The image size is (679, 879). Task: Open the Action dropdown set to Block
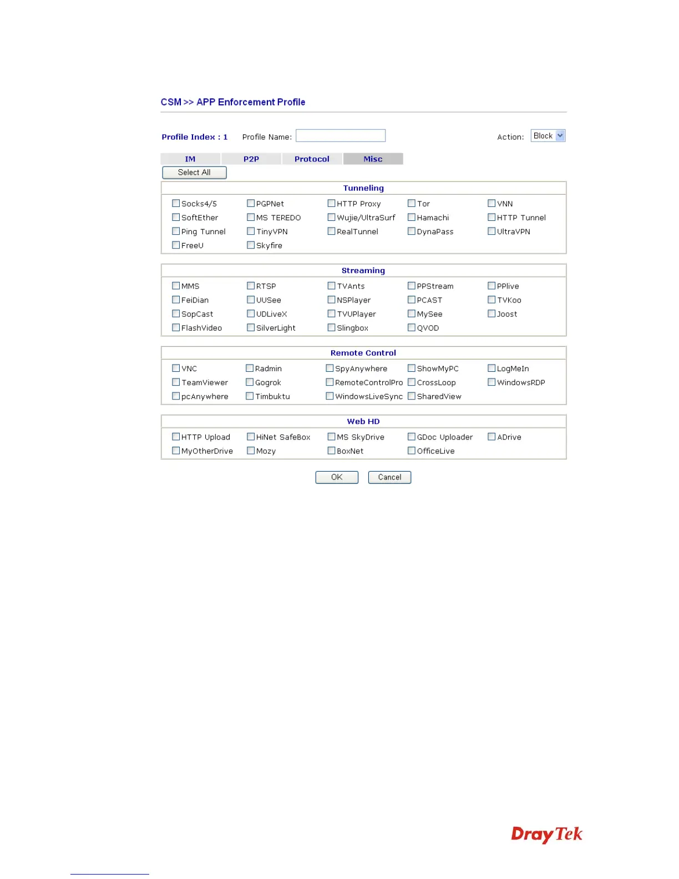pyautogui.click(x=548, y=136)
